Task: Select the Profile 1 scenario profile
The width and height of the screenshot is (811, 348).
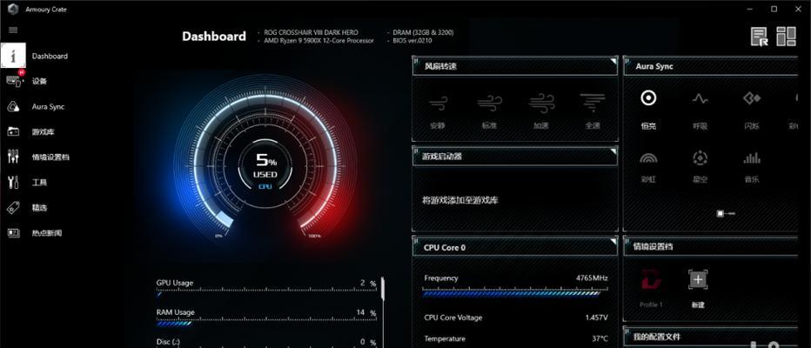Action: [651, 287]
